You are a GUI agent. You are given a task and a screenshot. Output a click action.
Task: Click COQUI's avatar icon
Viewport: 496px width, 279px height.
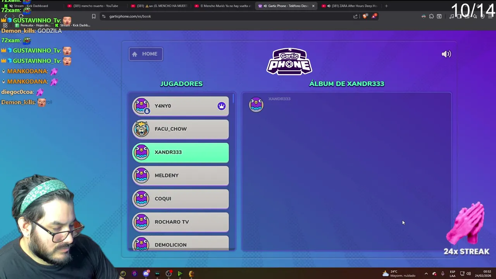click(141, 199)
